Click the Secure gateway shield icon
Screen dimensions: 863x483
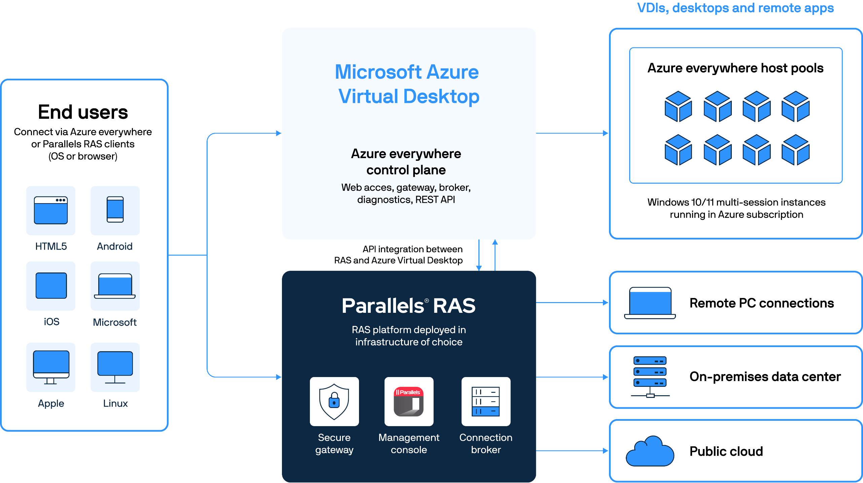(x=334, y=401)
